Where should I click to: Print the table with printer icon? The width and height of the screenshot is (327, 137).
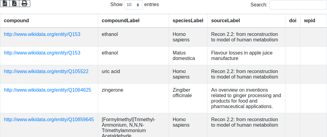[24, 3]
